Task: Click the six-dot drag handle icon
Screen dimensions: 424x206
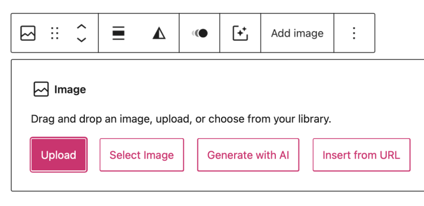Action: coord(55,33)
